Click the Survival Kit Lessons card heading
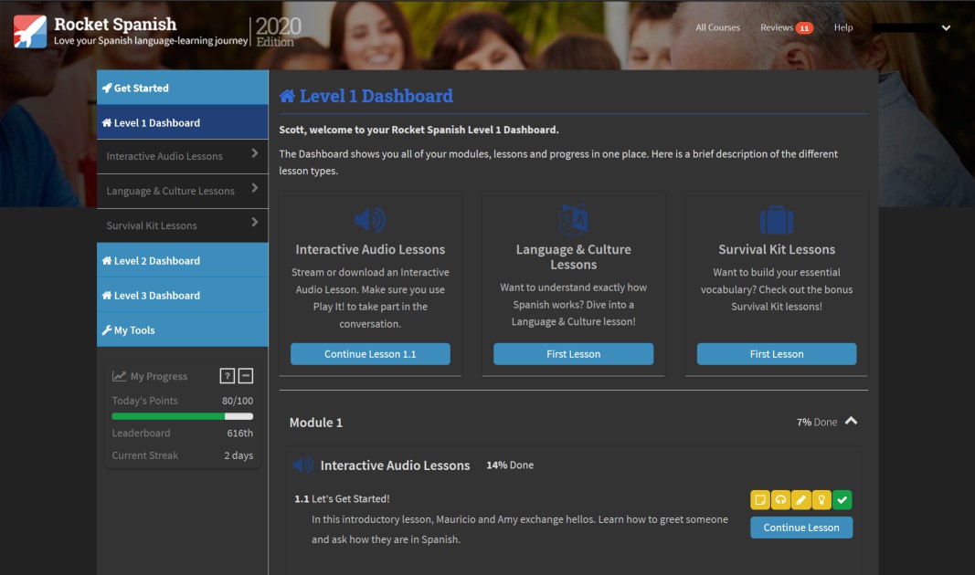Viewport: 975px width, 575px height. tap(777, 249)
